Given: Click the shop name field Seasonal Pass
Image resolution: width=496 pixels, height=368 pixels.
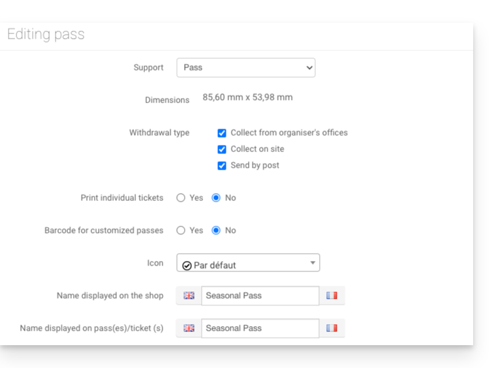Looking at the screenshot, I should pyautogui.click(x=260, y=296).
